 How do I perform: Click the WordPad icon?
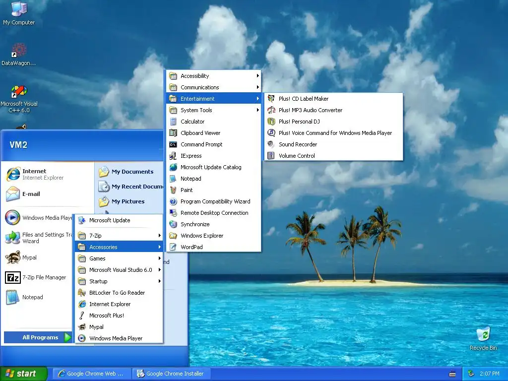point(173,247)
